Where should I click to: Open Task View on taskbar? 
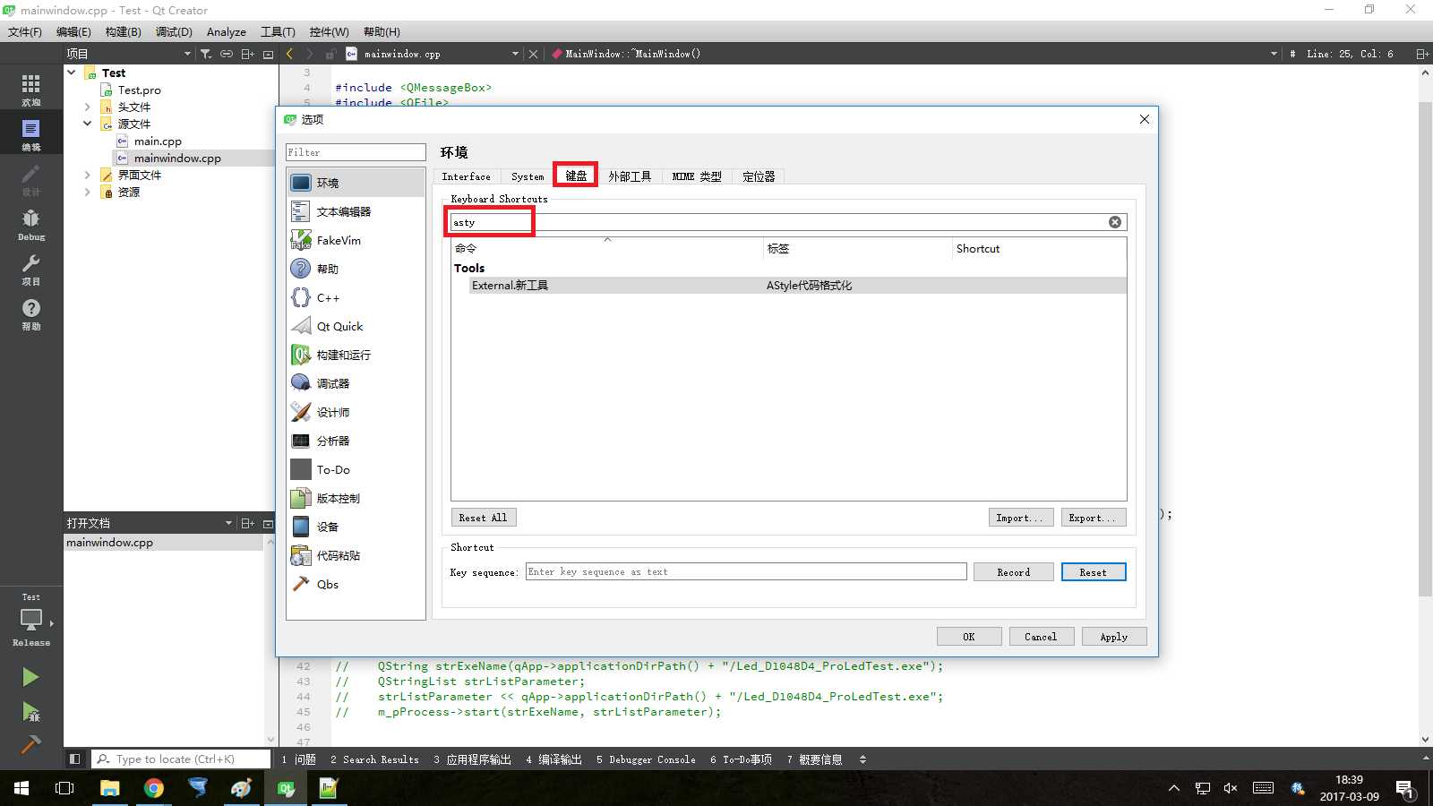point(64,788)
